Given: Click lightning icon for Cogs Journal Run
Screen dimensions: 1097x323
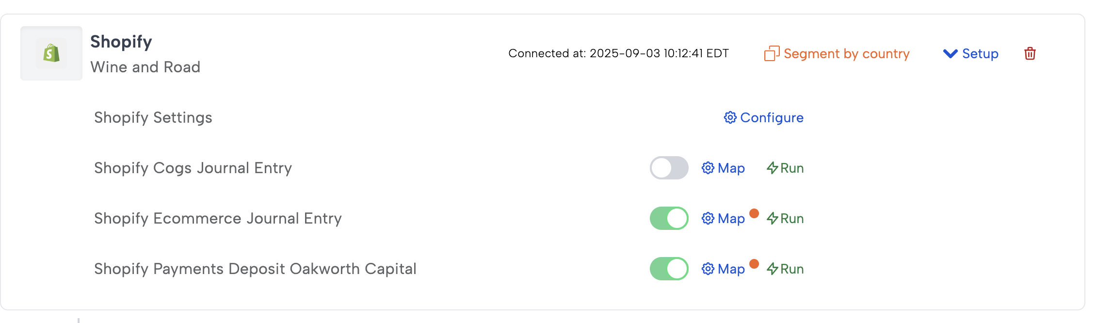Looking at the screenshot, I should [x=772, y=168].
